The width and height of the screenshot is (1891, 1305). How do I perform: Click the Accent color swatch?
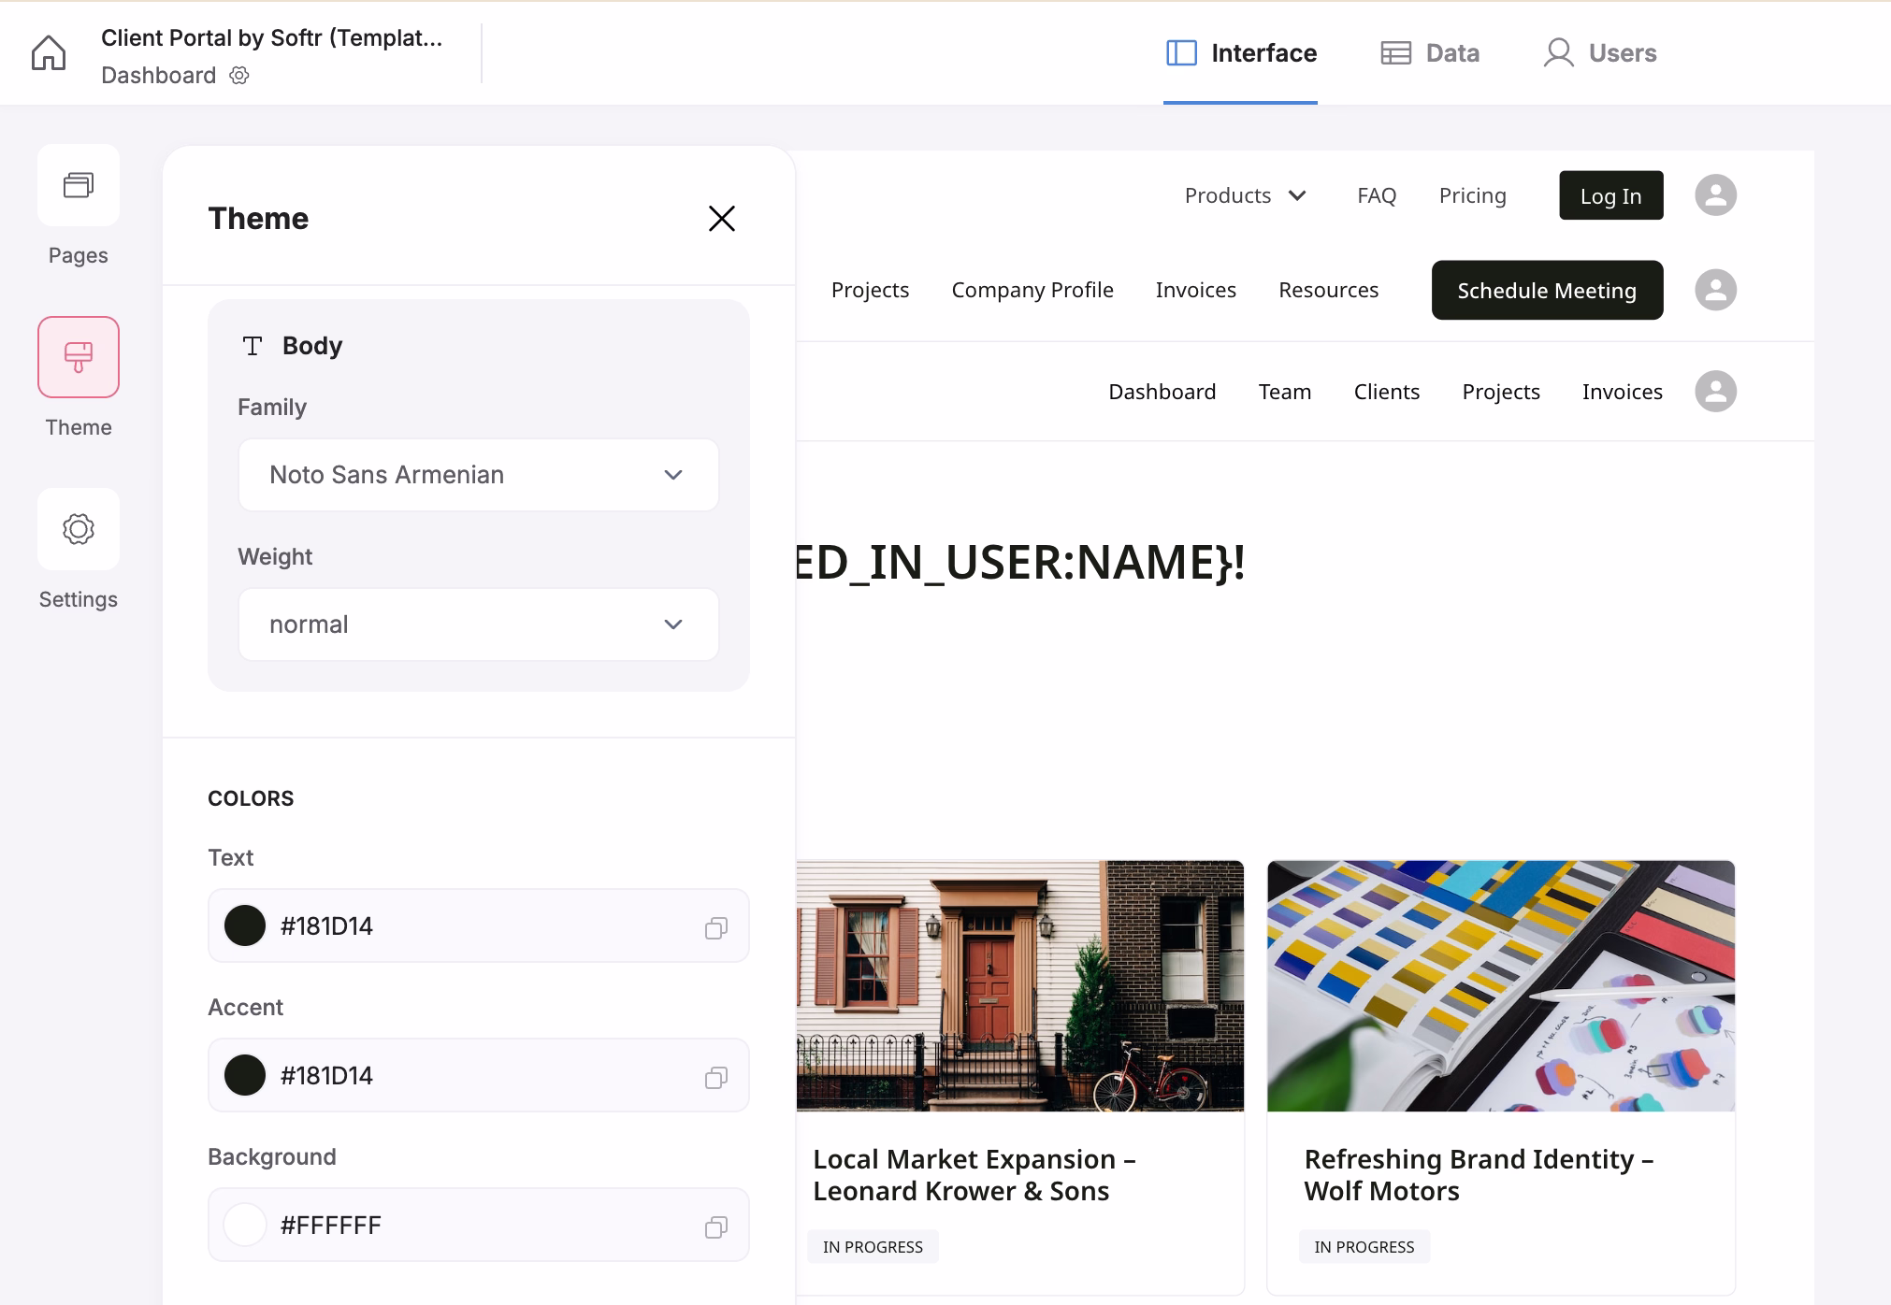click(x=245, y=1075)
